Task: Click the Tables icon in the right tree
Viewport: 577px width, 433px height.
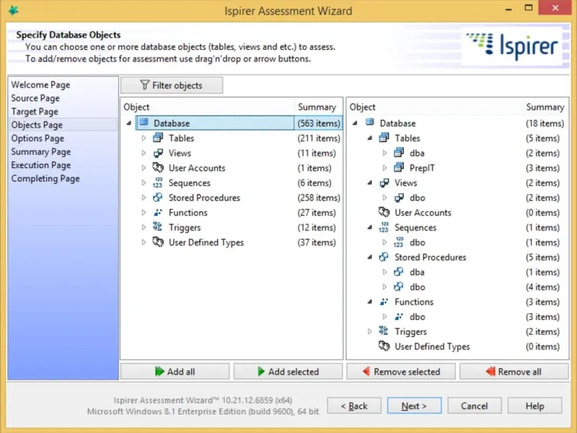Action: [384, 138]
